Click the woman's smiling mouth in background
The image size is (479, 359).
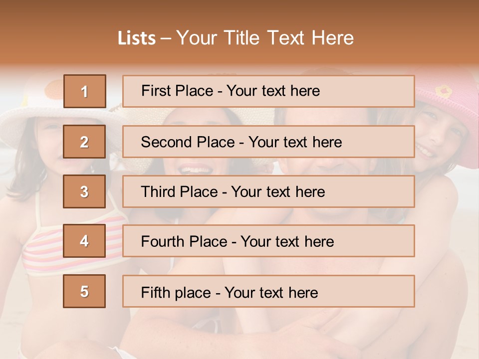196,170
